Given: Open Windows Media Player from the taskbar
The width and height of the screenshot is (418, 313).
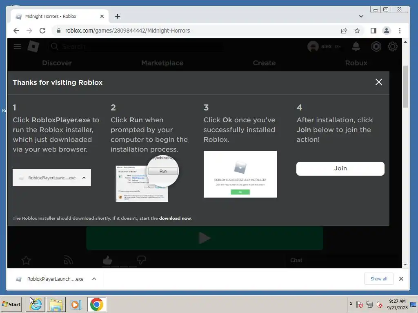Looking at the screenshot, I should [x=76, y=304].
